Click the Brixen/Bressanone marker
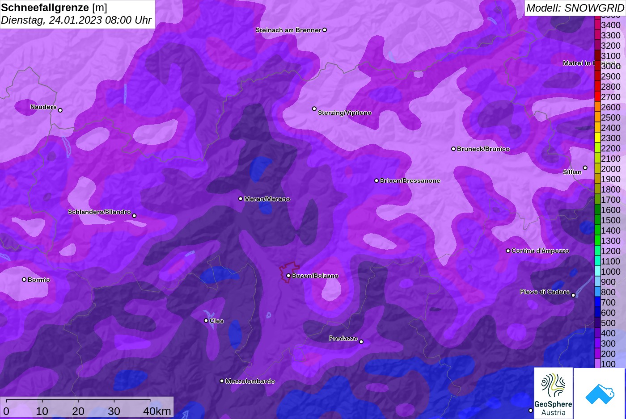 point(376,180)
